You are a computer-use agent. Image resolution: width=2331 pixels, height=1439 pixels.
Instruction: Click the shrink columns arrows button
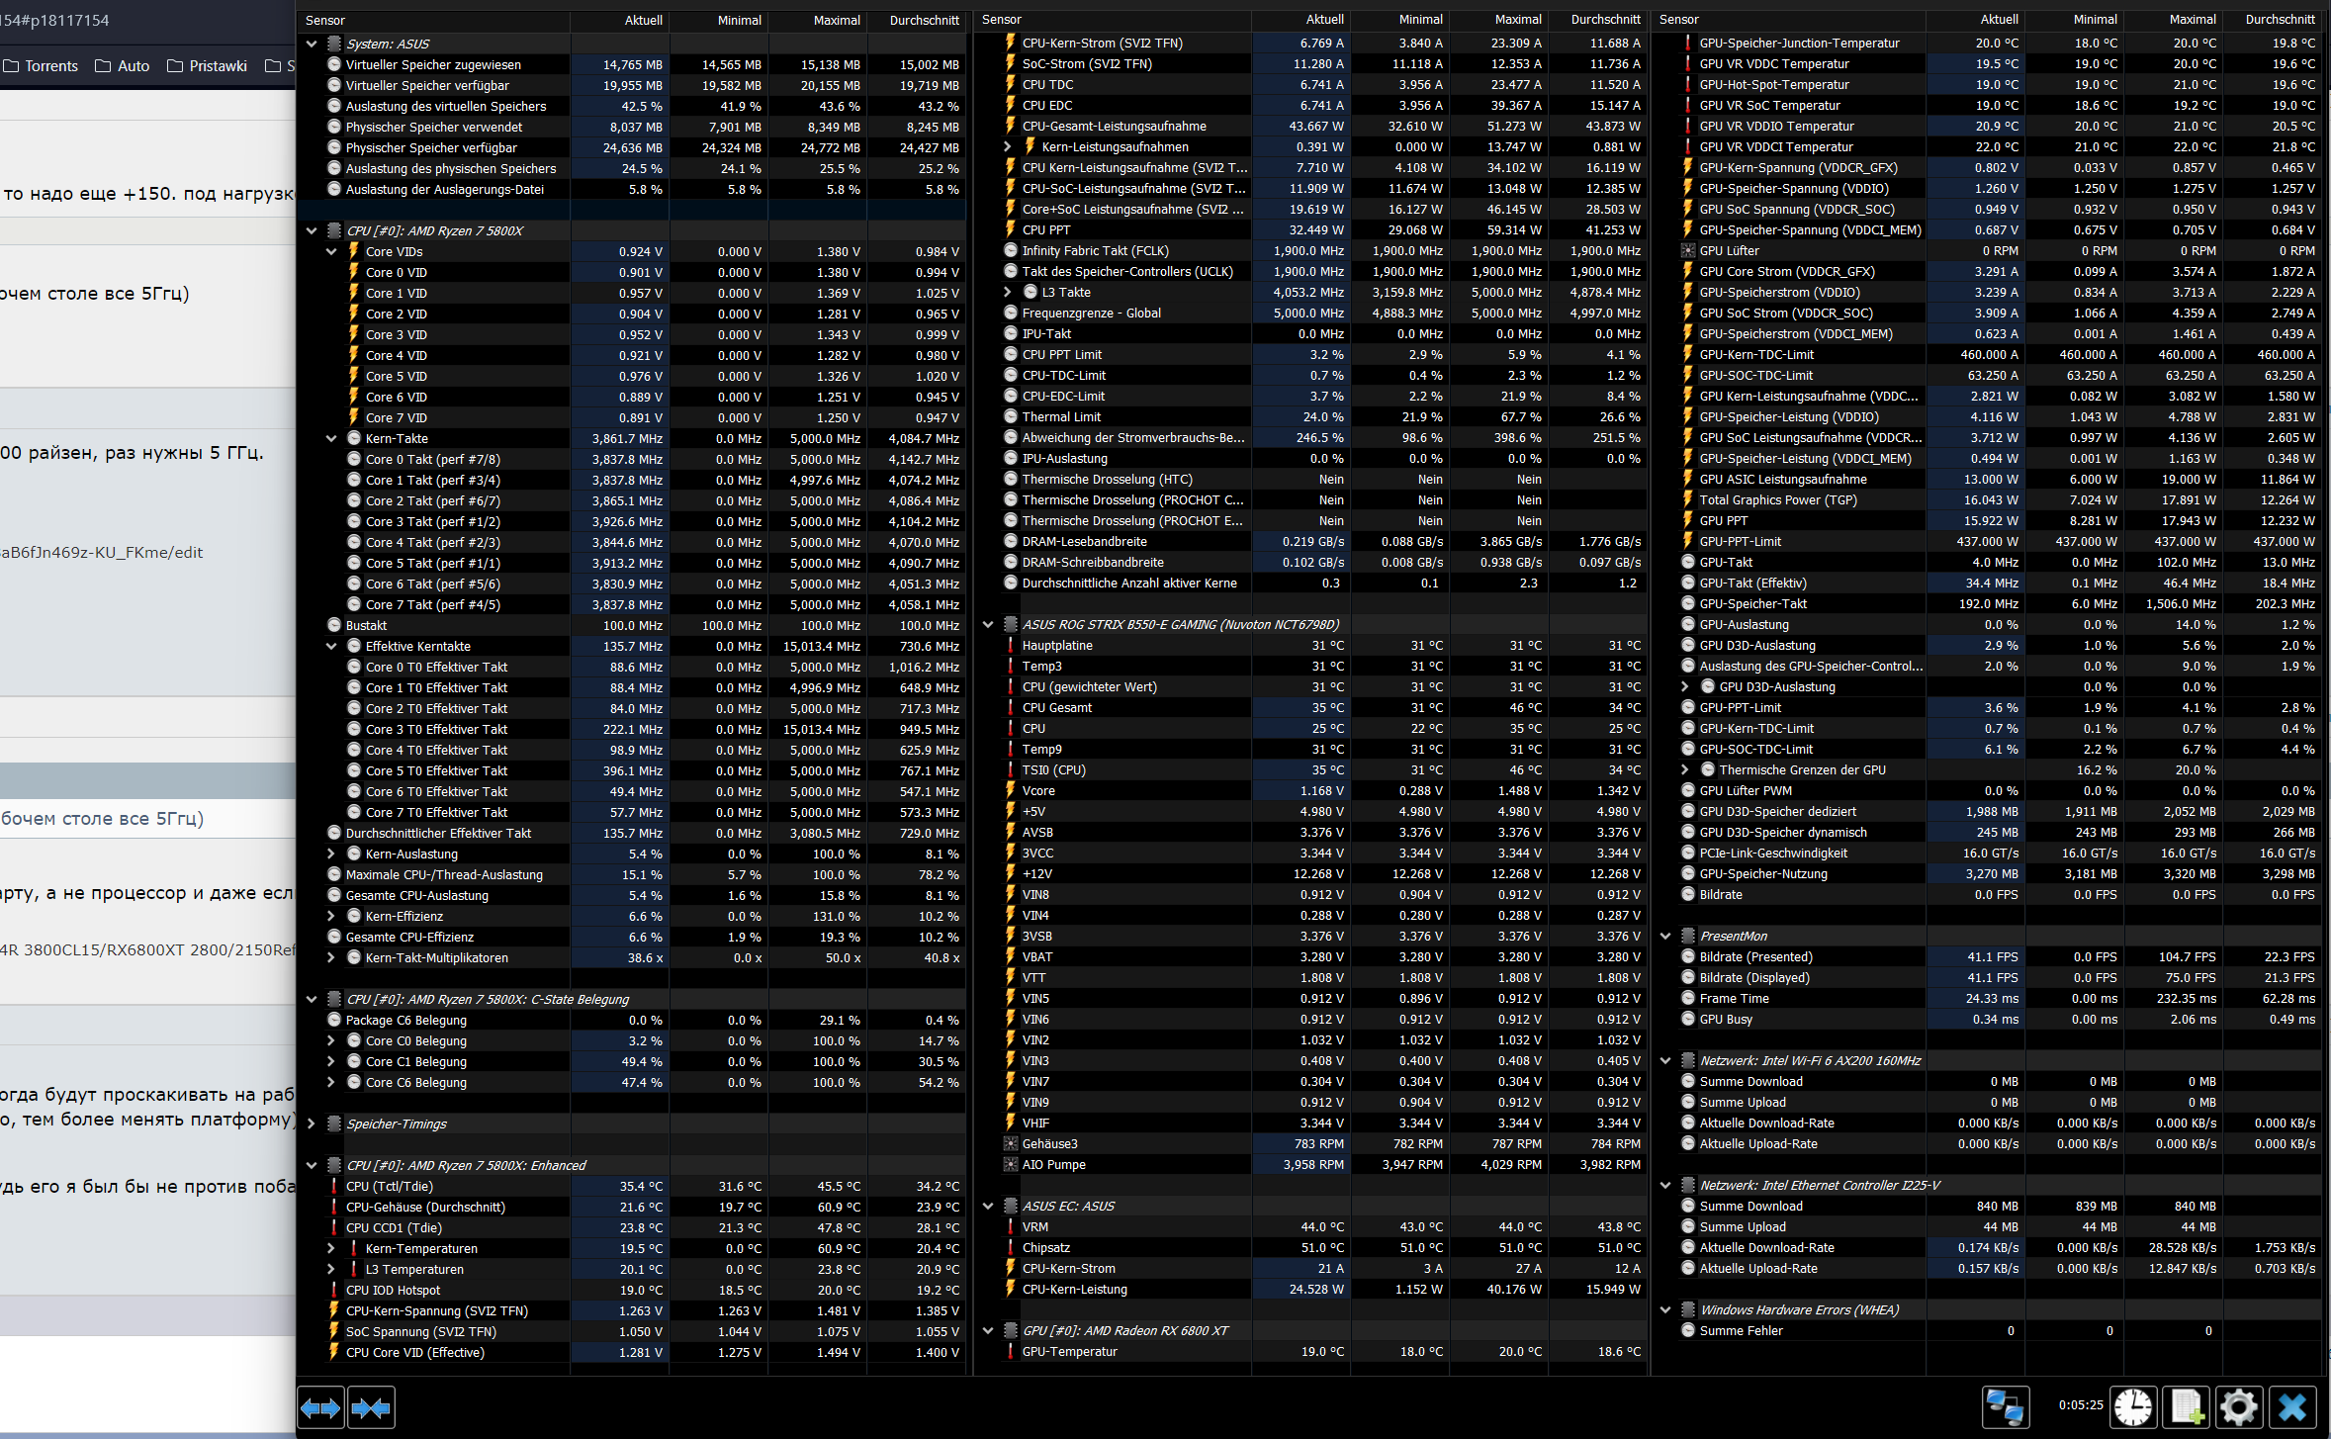pyautogui.click(x=371, y=1407)
